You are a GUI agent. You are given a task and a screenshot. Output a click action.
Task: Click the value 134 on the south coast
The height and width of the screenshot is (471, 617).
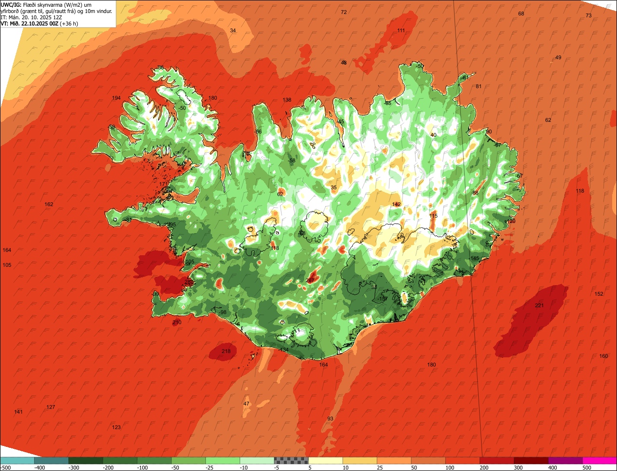pos(284,349)
